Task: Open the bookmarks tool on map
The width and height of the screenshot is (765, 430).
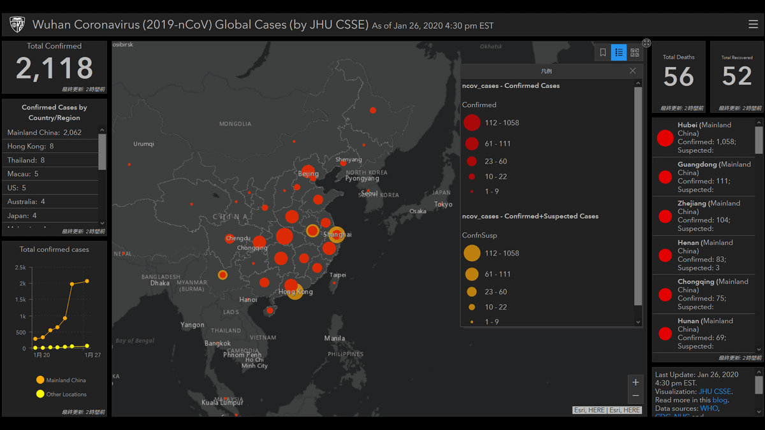Action: click(602, 53)
